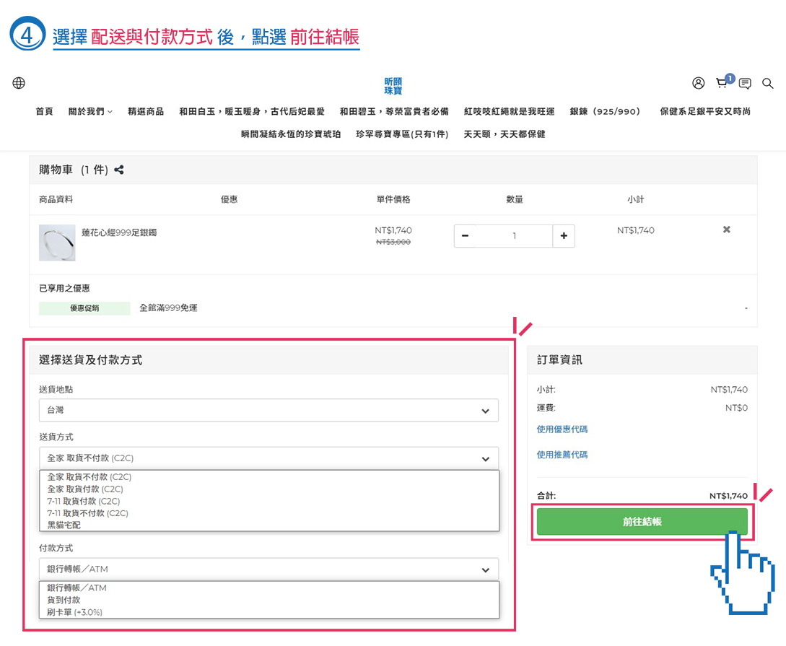Click the 昕頤珠寶 store logo
Viewport: 786px width, 646px height.
click(x=393, y=86)
